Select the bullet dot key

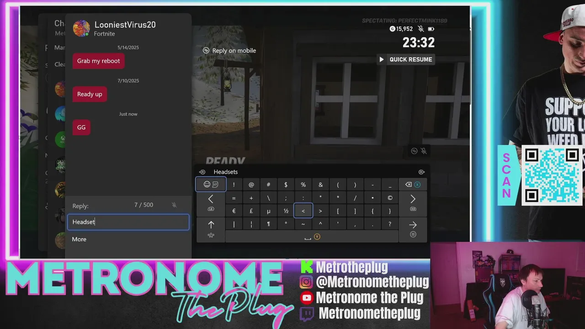(x=372, y=198)
